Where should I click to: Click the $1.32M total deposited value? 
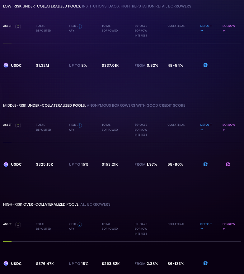click(43, 66)
